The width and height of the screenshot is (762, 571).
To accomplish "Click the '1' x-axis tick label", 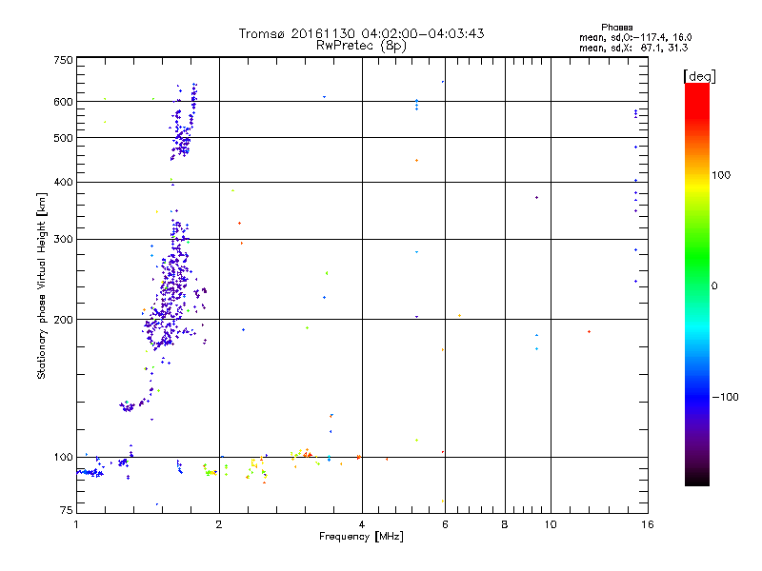I will point(76,524).
